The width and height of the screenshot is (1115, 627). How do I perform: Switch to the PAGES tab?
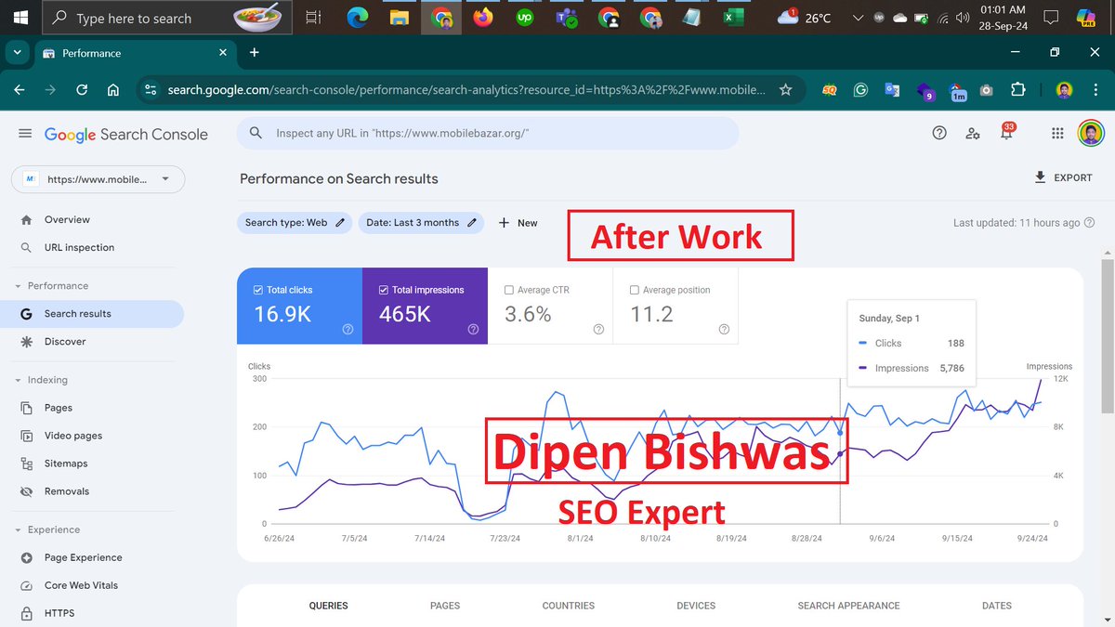445,606
